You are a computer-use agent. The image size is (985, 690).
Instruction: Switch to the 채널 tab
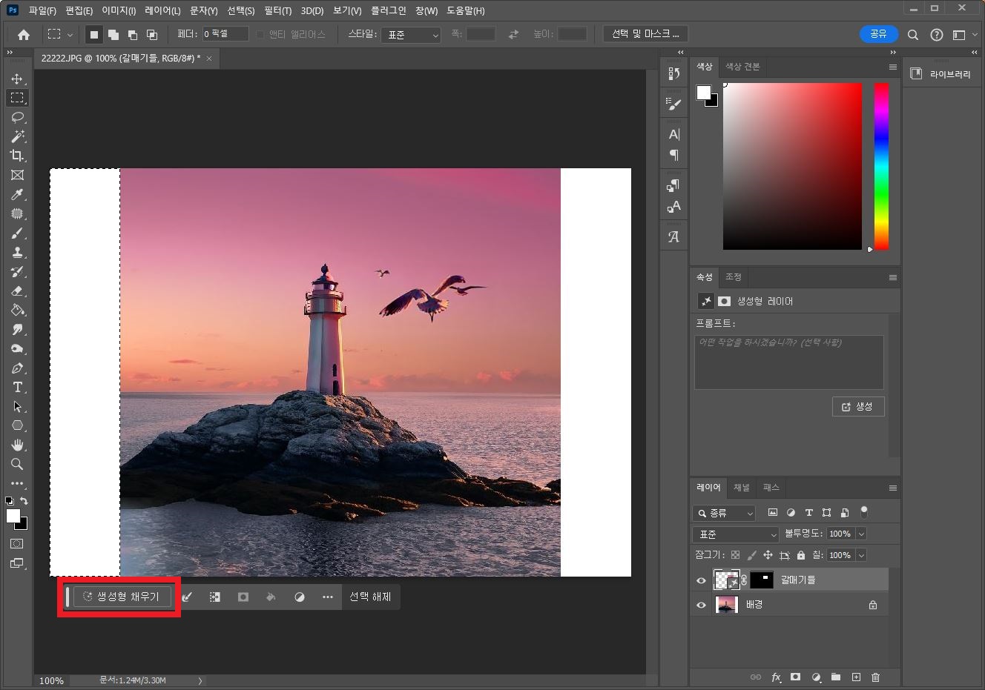click(742, 487)
